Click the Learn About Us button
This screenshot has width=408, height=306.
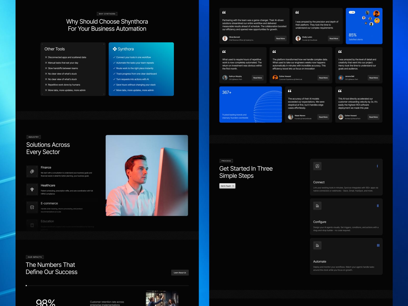[x=180, y=273]
